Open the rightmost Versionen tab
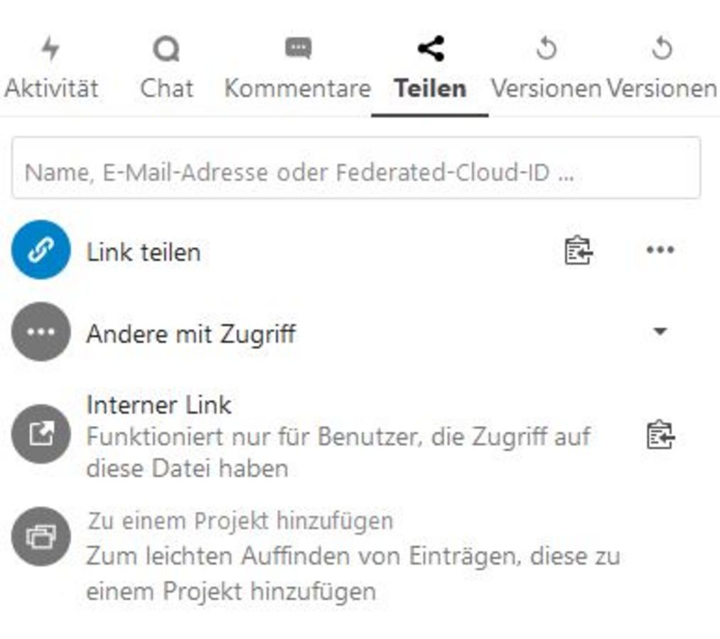This screenshot has height=639, width=720. [x=662, y=69]
